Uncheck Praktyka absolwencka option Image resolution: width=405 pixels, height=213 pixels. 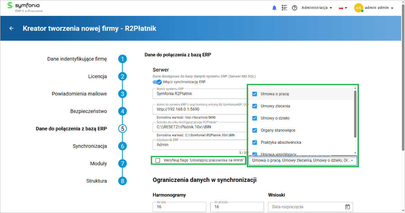point(255,142)
